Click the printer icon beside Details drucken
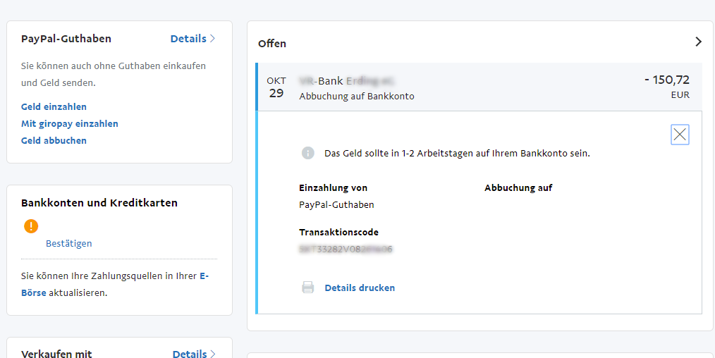This screenshot has height=358, width=715. tap(308, 288)
